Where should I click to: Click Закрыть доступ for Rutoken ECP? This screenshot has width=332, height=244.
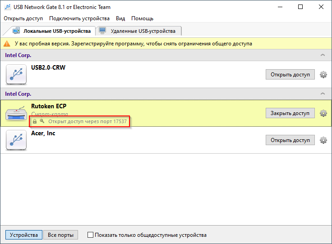[x=290, y=113]
